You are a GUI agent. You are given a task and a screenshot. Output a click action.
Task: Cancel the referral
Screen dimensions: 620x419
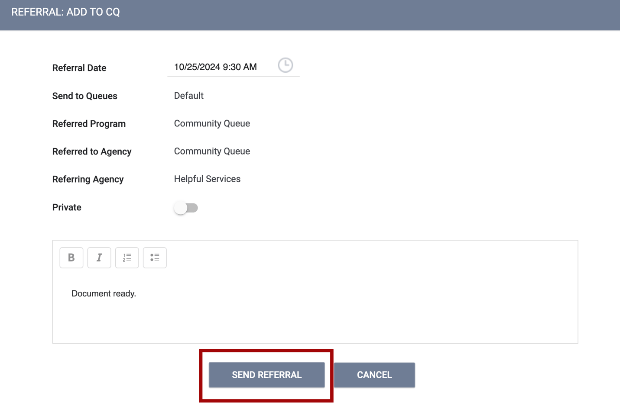(x=374, y=375)
